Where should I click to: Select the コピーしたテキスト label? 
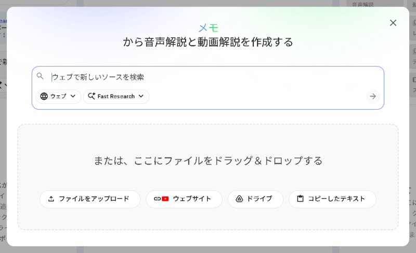(x=336, y=199)
